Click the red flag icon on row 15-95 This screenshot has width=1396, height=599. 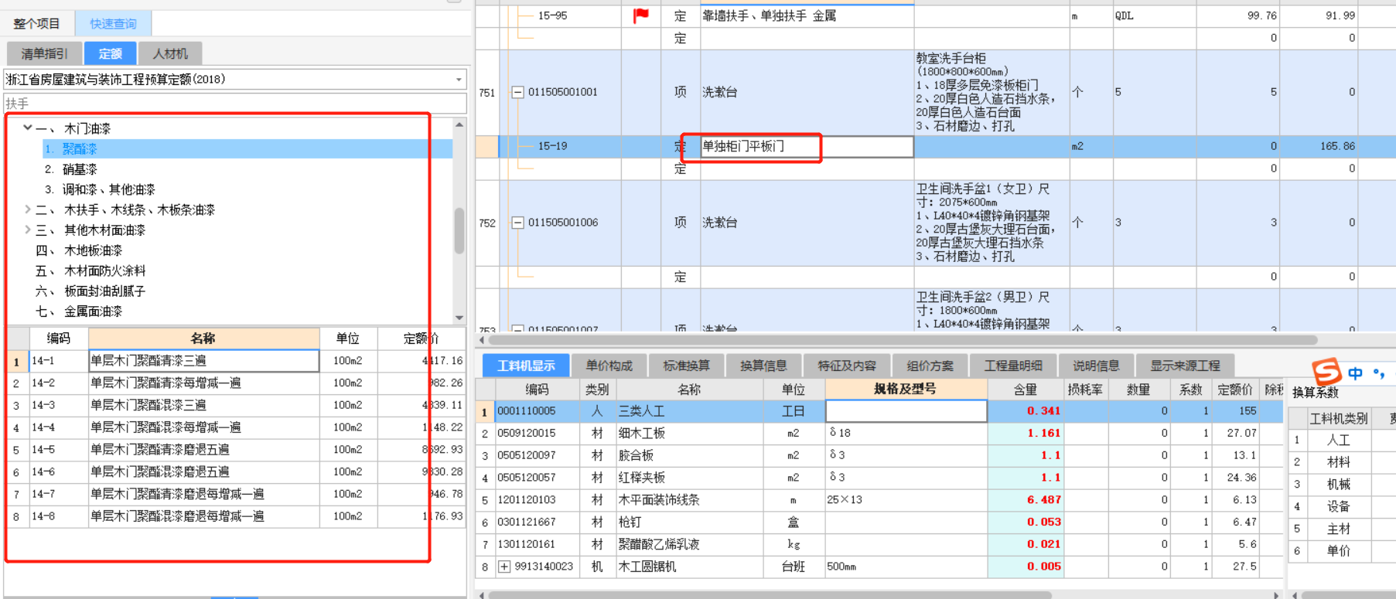tap(641, 15)
